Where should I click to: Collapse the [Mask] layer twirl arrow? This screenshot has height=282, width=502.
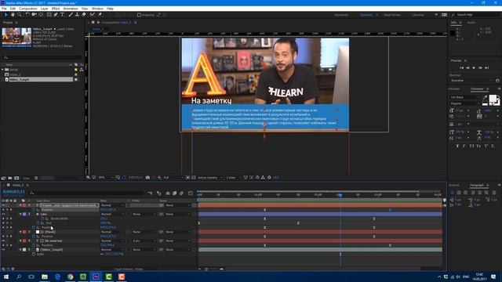(20, 232)
